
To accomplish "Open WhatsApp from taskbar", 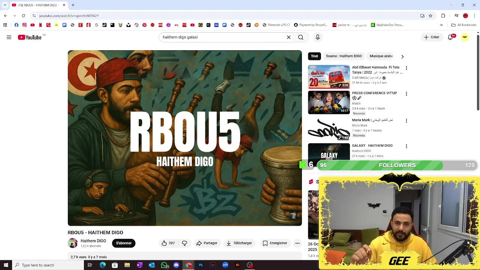I will coord(164,265).
